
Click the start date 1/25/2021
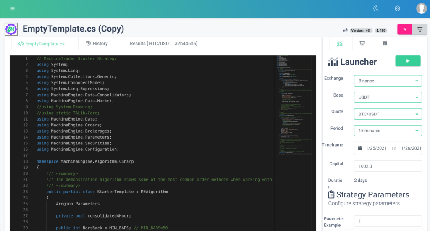pos(376,148)
